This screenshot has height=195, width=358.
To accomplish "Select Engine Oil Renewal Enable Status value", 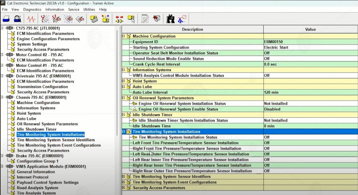I will point(310,109).
